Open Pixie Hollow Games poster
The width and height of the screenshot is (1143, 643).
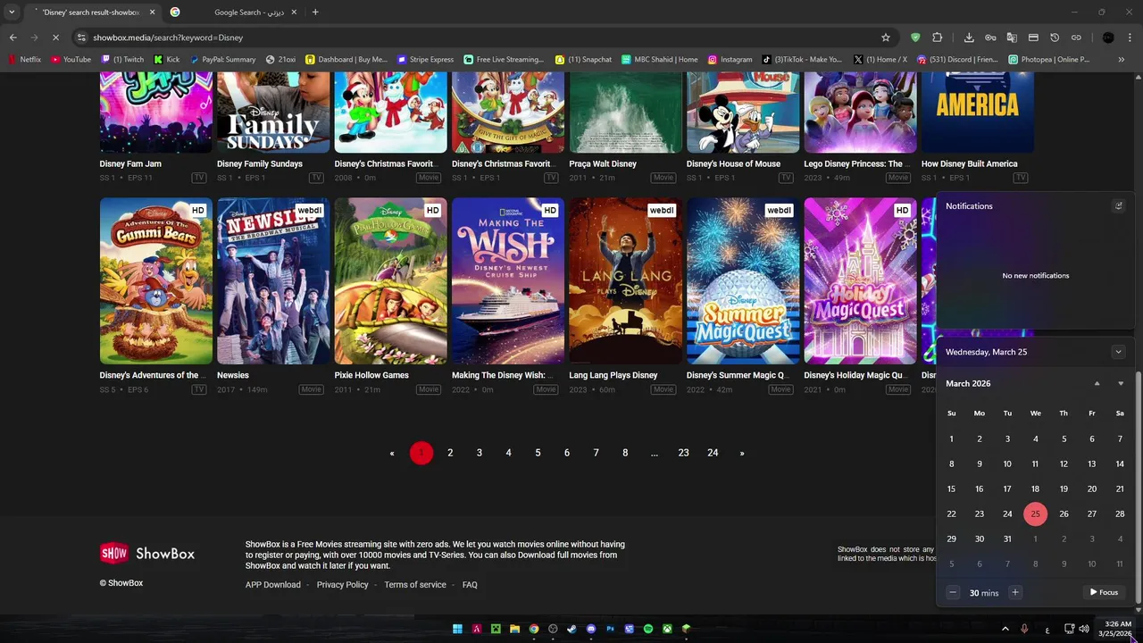390,281
